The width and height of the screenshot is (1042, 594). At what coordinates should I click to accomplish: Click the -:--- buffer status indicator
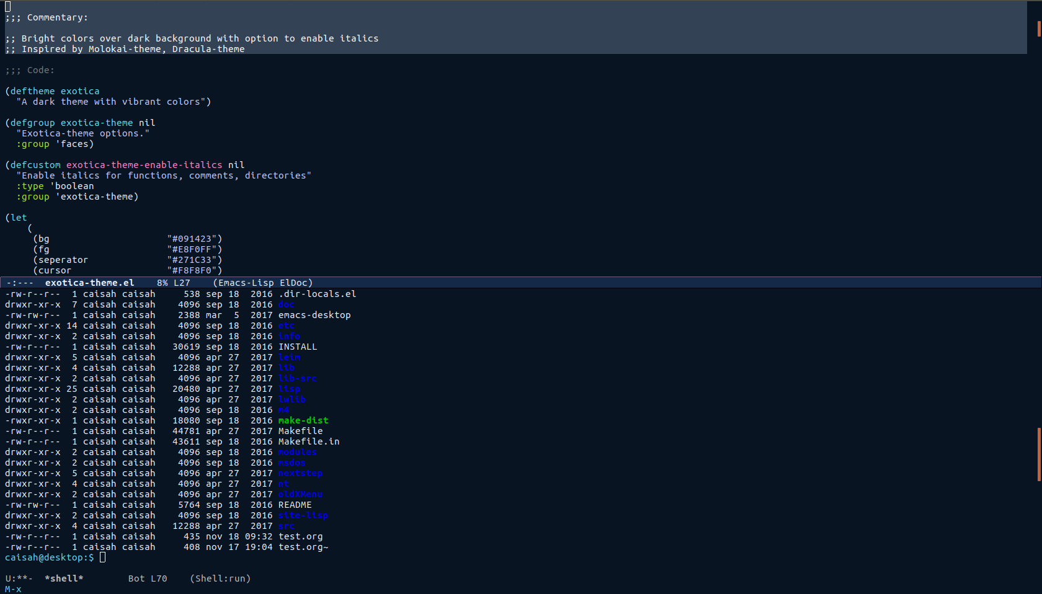pos(20,283)
